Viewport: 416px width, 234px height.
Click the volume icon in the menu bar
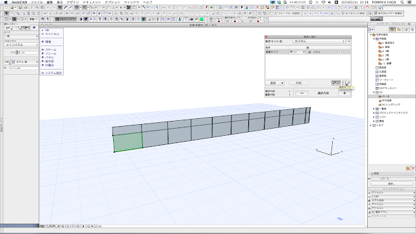click(x=330, y=2)
